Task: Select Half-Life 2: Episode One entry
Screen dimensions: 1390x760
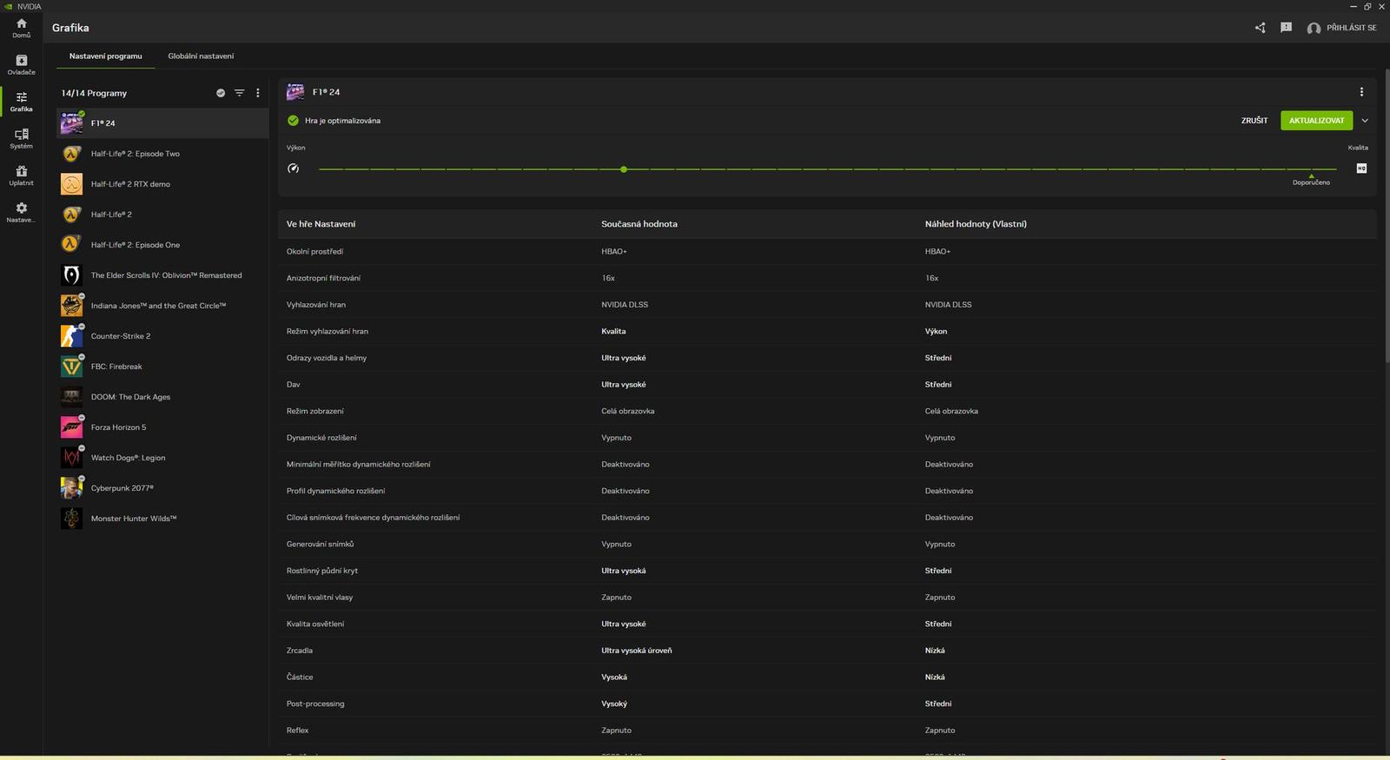Action: [163, 245]
